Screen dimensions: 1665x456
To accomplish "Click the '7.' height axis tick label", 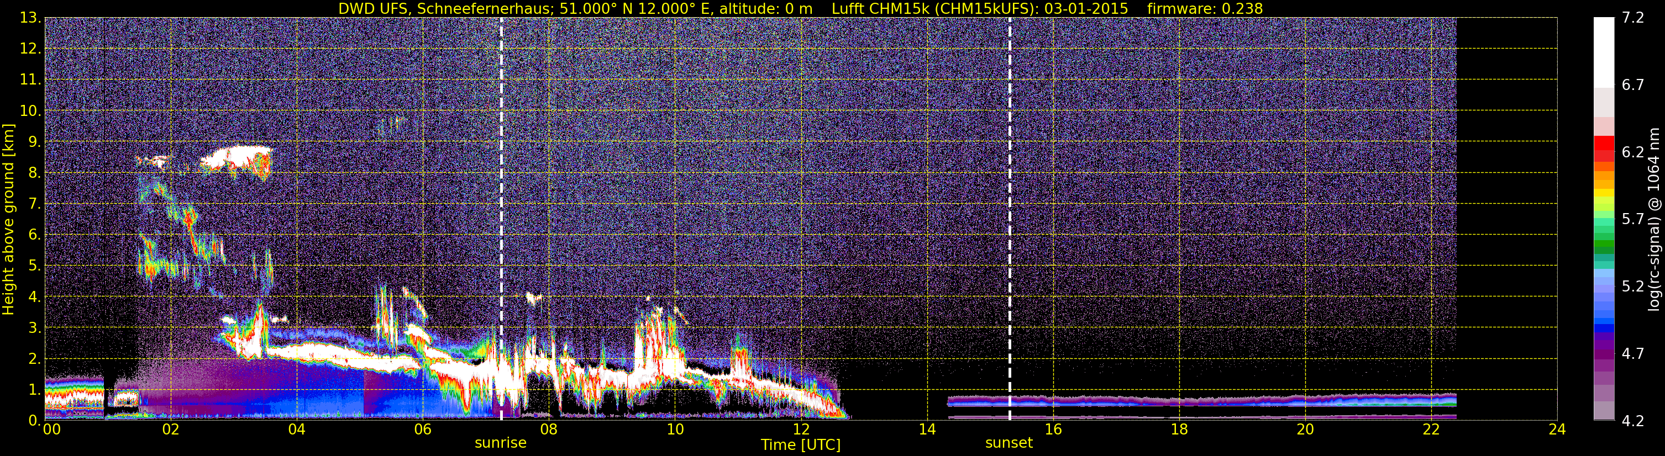I will pos(34,204).
